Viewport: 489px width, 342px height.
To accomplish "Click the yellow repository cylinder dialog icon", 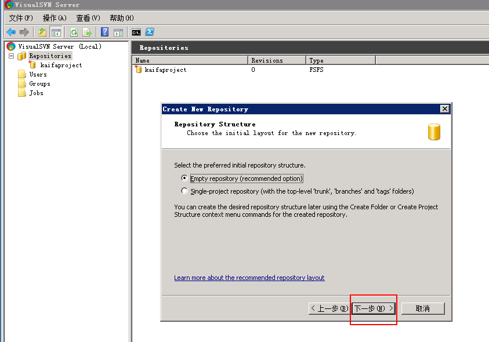I will tap(434, 132).
